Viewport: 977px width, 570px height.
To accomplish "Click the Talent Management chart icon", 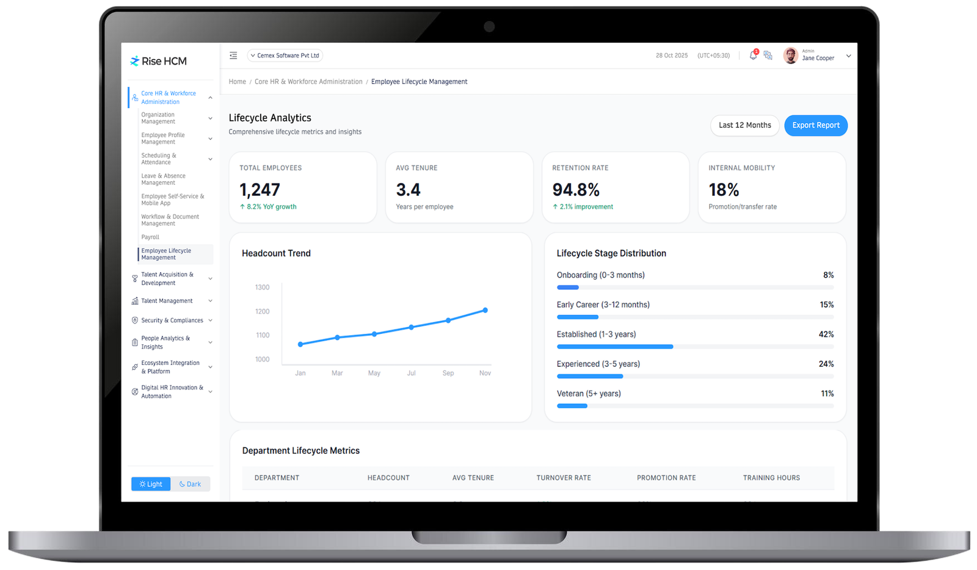I will coord(135,301).
